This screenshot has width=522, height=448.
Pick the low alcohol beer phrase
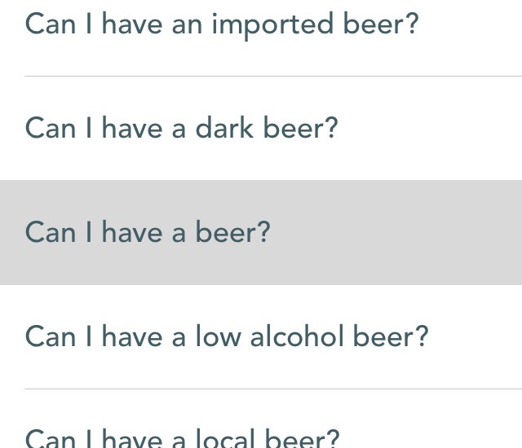pos(227,336)
